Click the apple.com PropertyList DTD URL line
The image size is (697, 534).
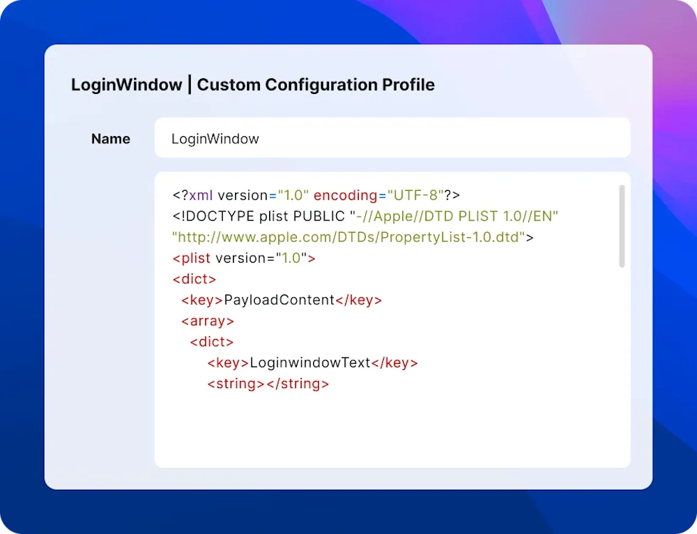[x=353, y=237]
